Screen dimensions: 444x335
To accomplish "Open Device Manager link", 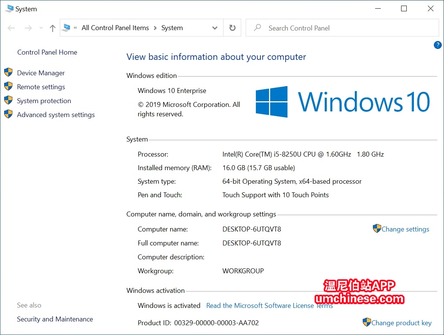I will click(x=41, y=73).
